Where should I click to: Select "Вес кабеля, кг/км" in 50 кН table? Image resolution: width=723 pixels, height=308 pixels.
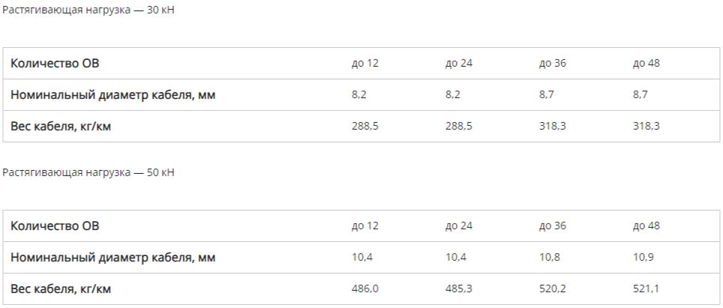click(61, 289)
